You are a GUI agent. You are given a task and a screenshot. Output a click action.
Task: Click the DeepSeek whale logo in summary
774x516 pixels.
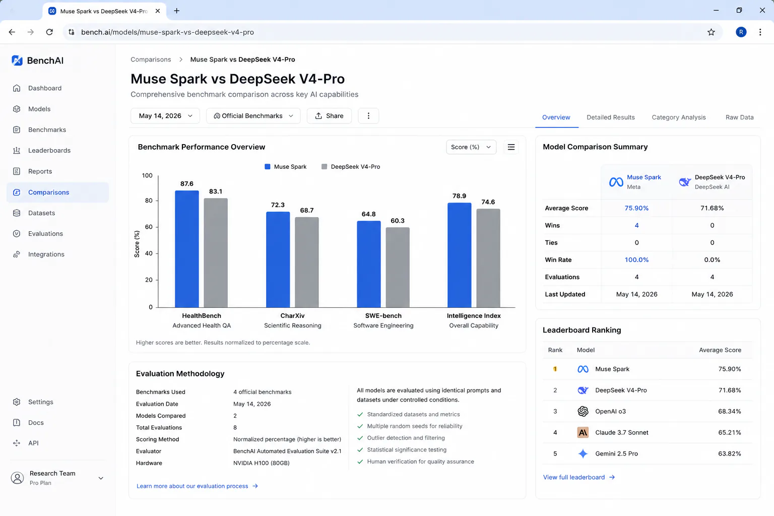(684, 182)
